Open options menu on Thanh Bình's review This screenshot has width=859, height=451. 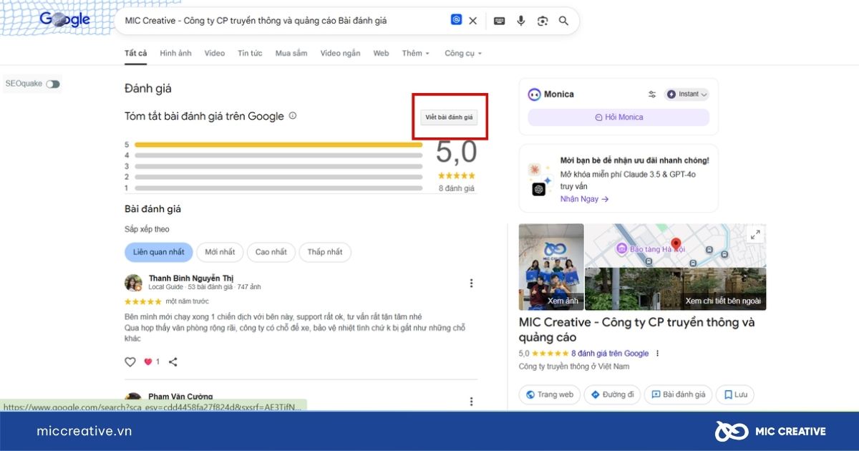[x=471, y=283]
